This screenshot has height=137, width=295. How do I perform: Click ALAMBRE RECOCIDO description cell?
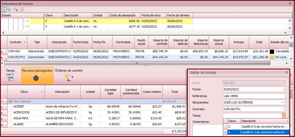click(x=62, y=124)
